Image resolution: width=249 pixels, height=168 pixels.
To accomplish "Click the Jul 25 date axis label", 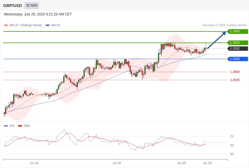I will point(34,163).
